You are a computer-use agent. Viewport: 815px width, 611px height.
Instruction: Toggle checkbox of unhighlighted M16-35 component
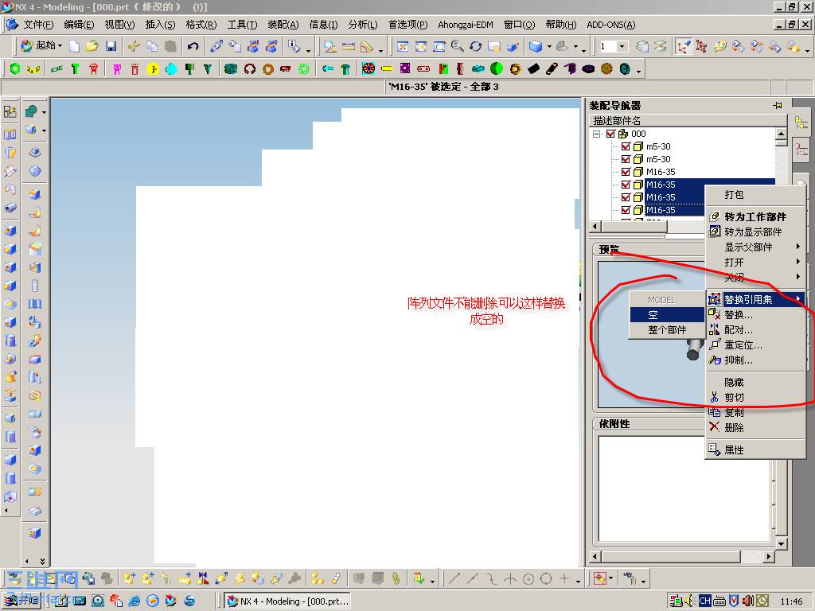626,172
